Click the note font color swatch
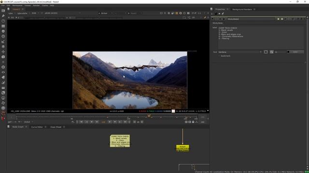Screen dimensions: 309x173 (x=288, y=52)
